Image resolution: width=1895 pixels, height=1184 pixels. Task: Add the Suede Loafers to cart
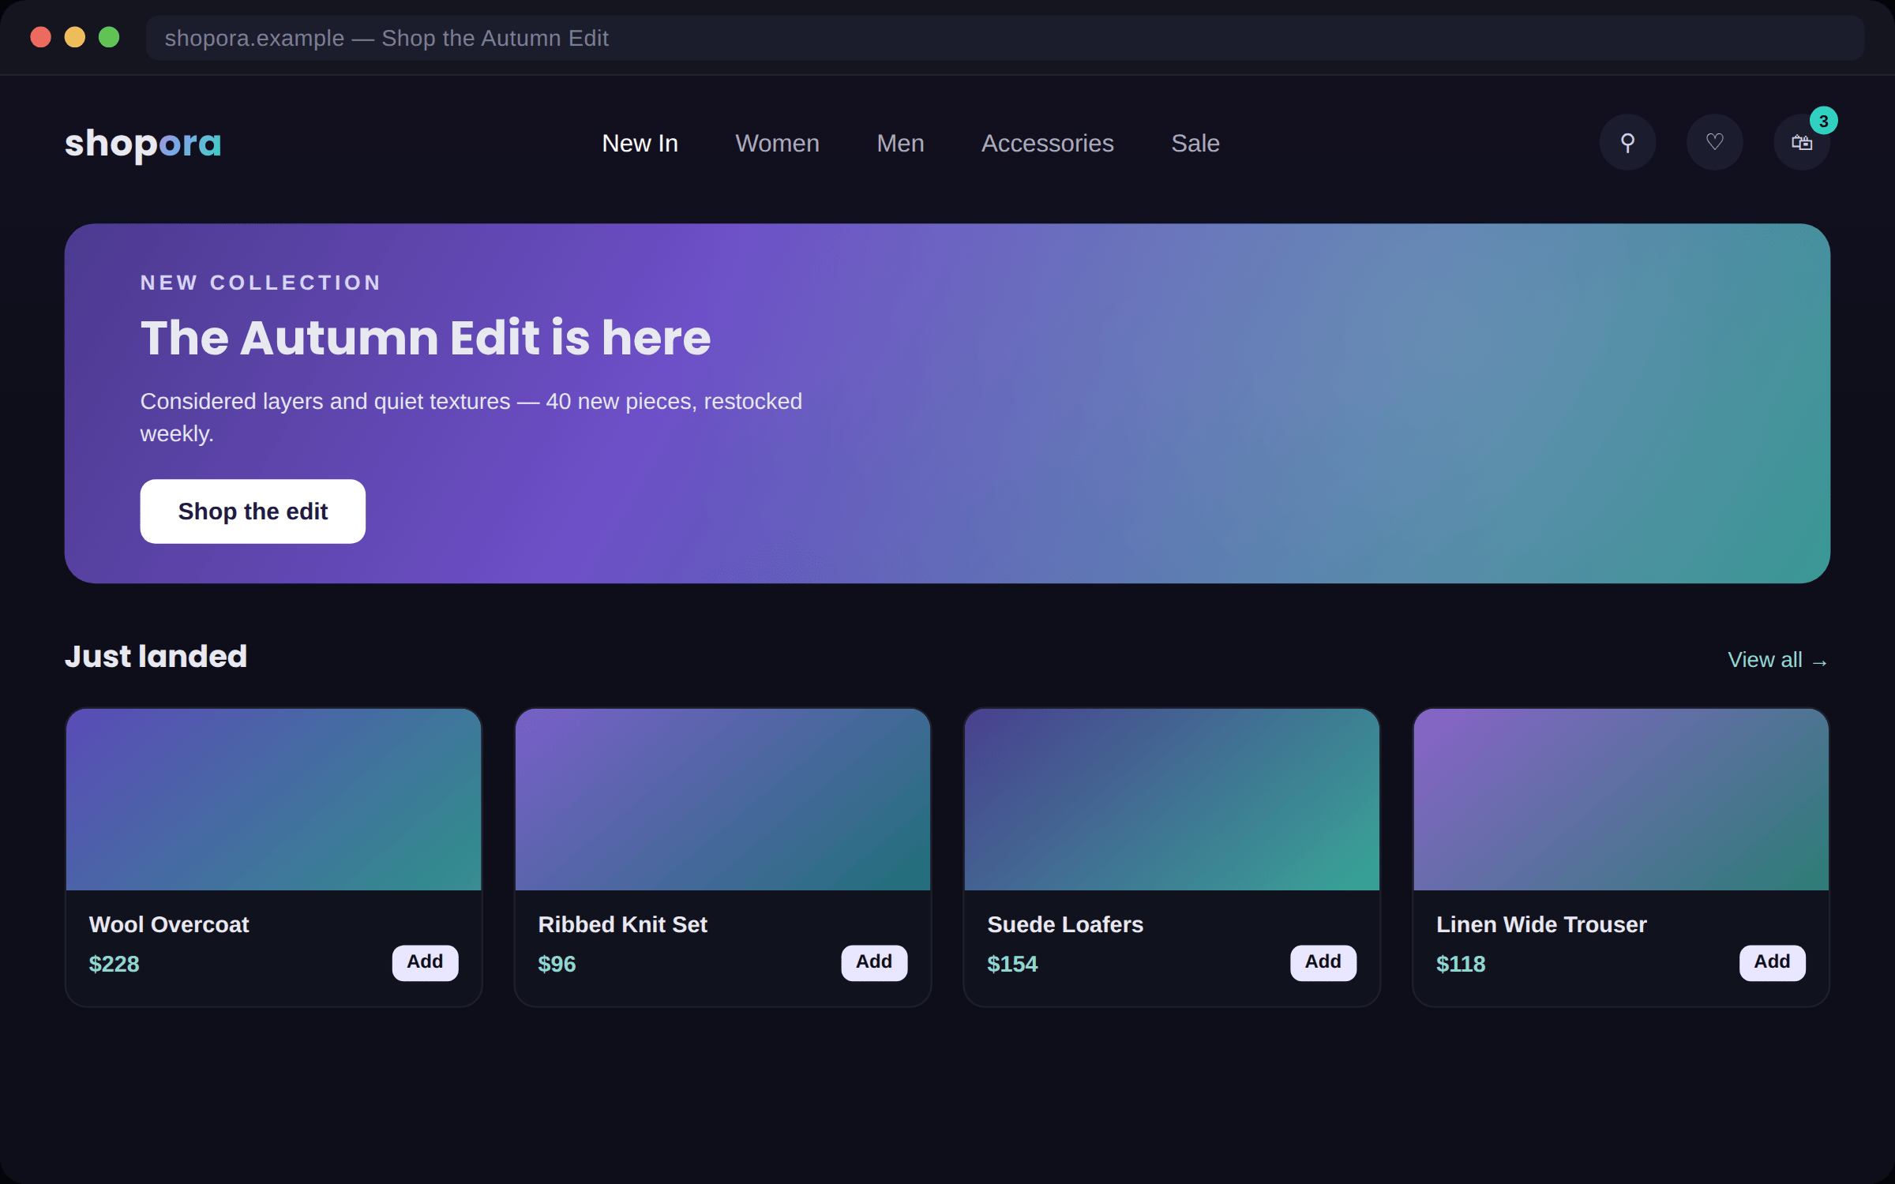(1323, 962)
